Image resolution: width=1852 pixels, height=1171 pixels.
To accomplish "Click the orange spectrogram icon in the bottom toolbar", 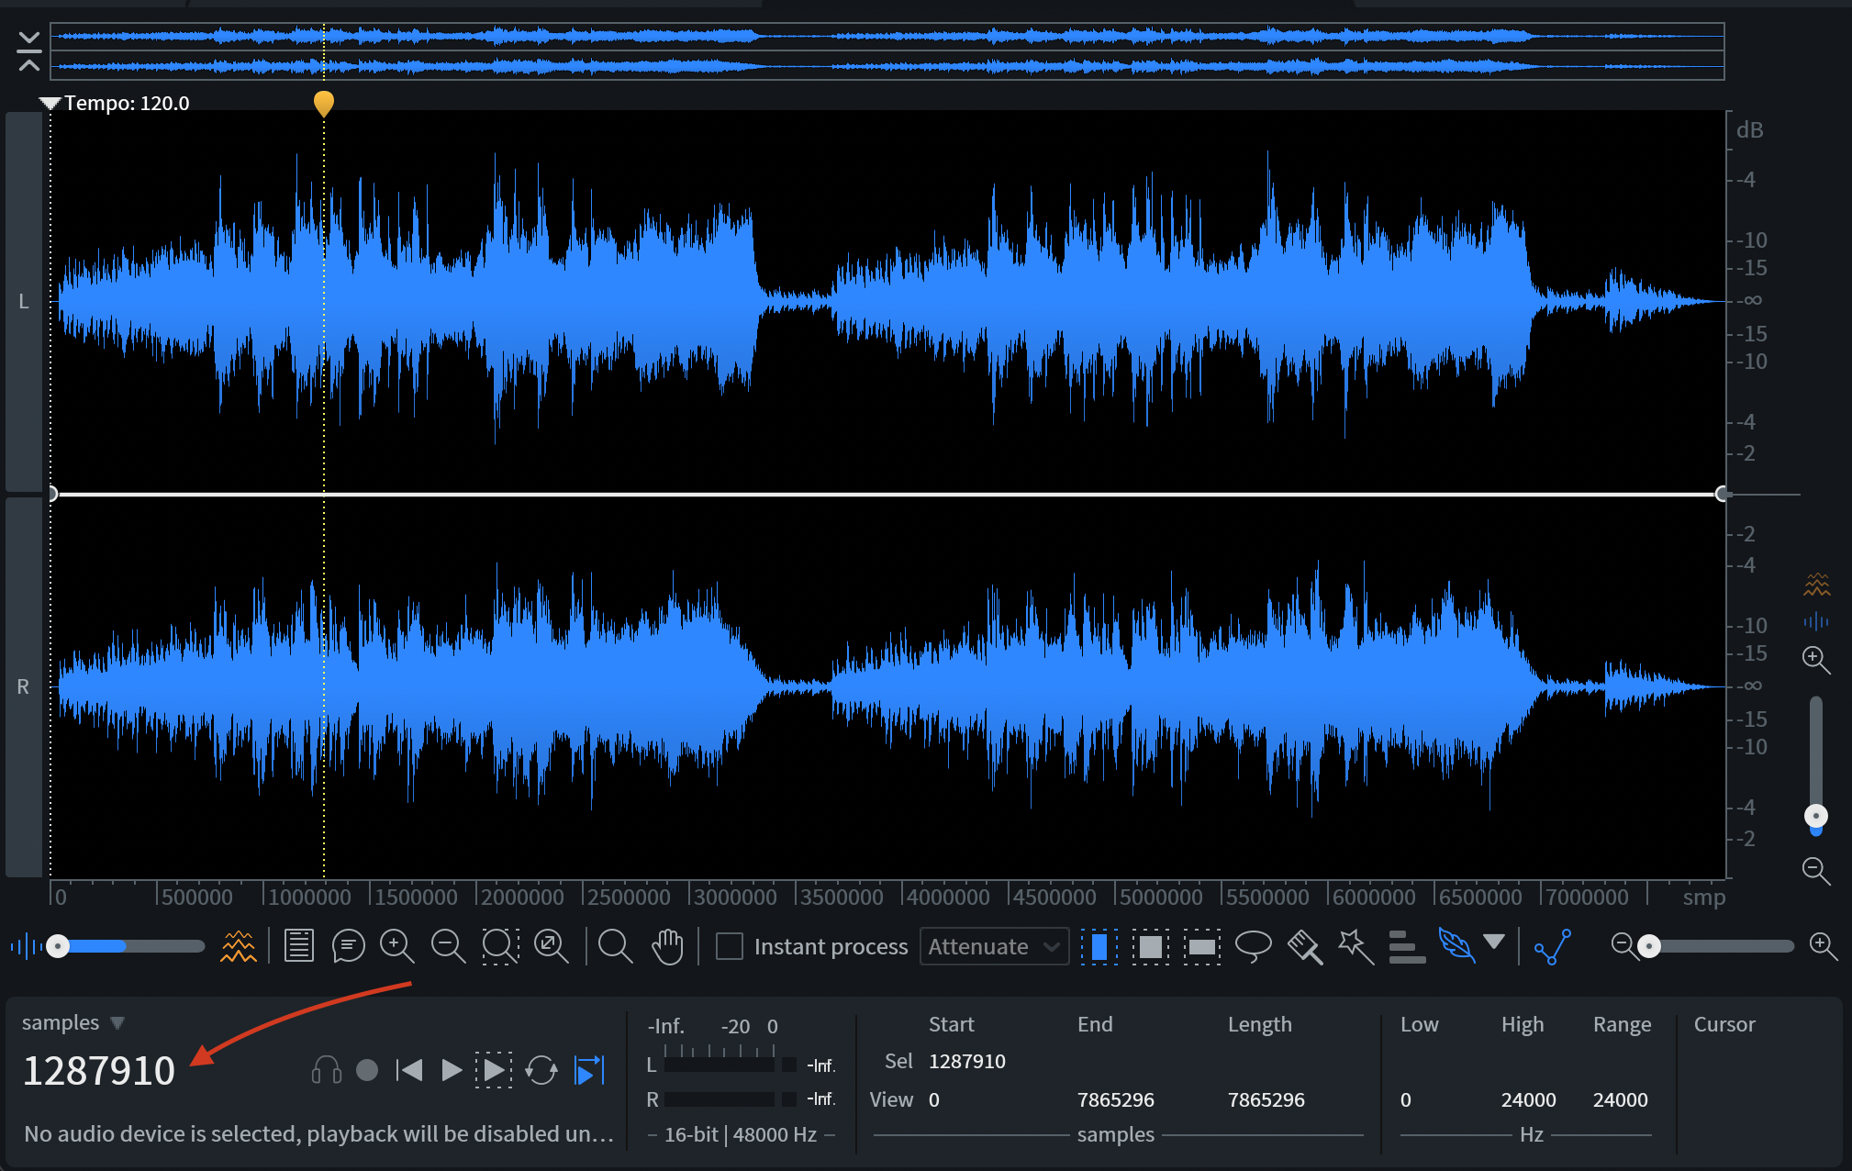I will [x=239, y=946].
